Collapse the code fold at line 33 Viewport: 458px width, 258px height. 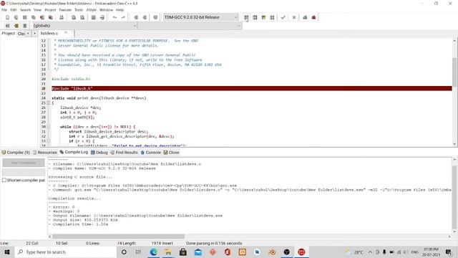[49, 141]
